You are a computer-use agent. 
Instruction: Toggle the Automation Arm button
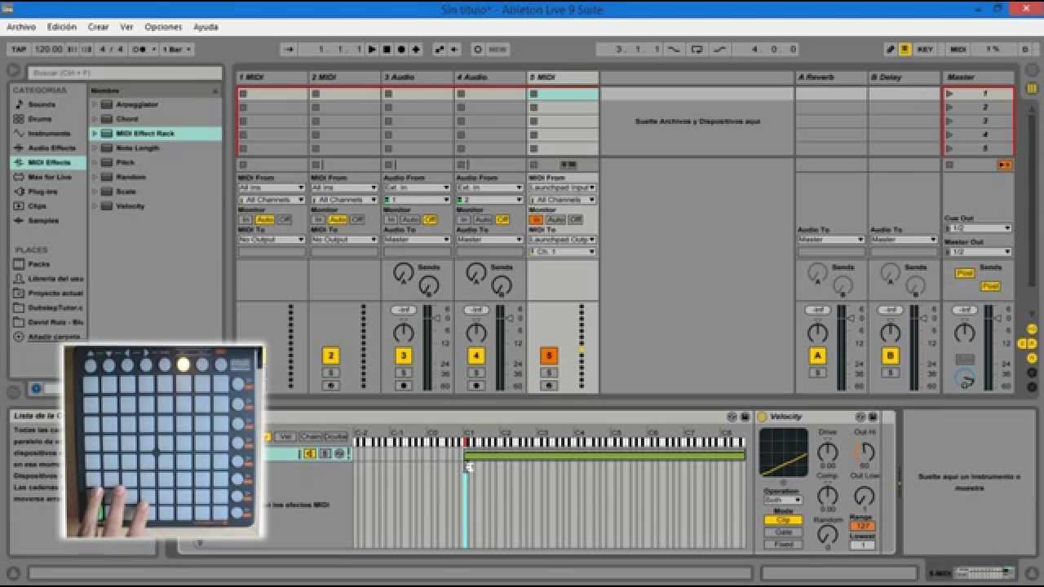point(441,49)
